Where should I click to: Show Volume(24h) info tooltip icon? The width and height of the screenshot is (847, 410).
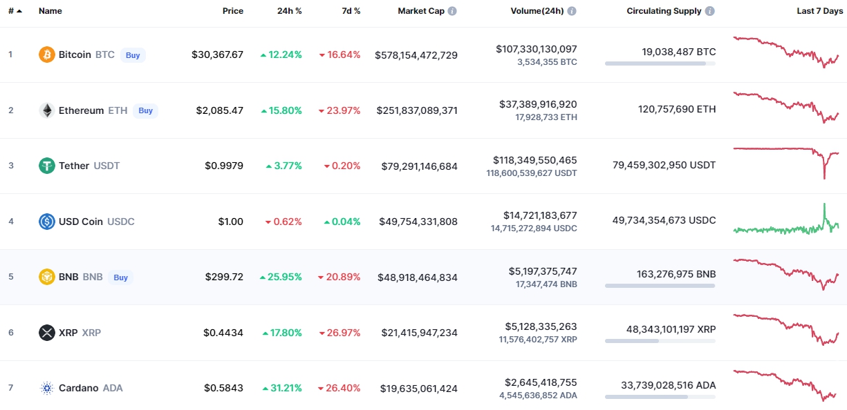572,11
